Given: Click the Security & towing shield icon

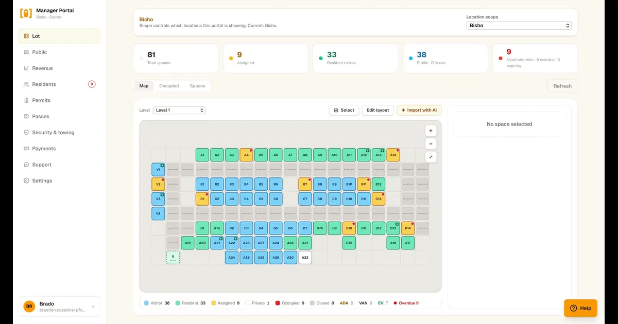Looking at the screenshot, I should [26, 132].
